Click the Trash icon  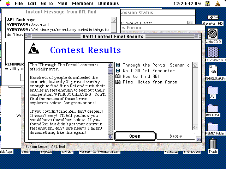(213, 144)
